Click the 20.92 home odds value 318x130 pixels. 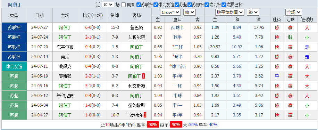(215, 47)
